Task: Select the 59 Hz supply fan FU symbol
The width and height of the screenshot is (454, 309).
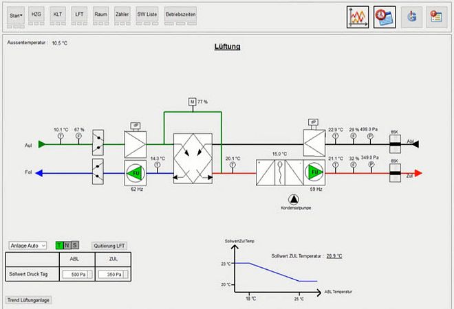Action: tap(316, 171)
